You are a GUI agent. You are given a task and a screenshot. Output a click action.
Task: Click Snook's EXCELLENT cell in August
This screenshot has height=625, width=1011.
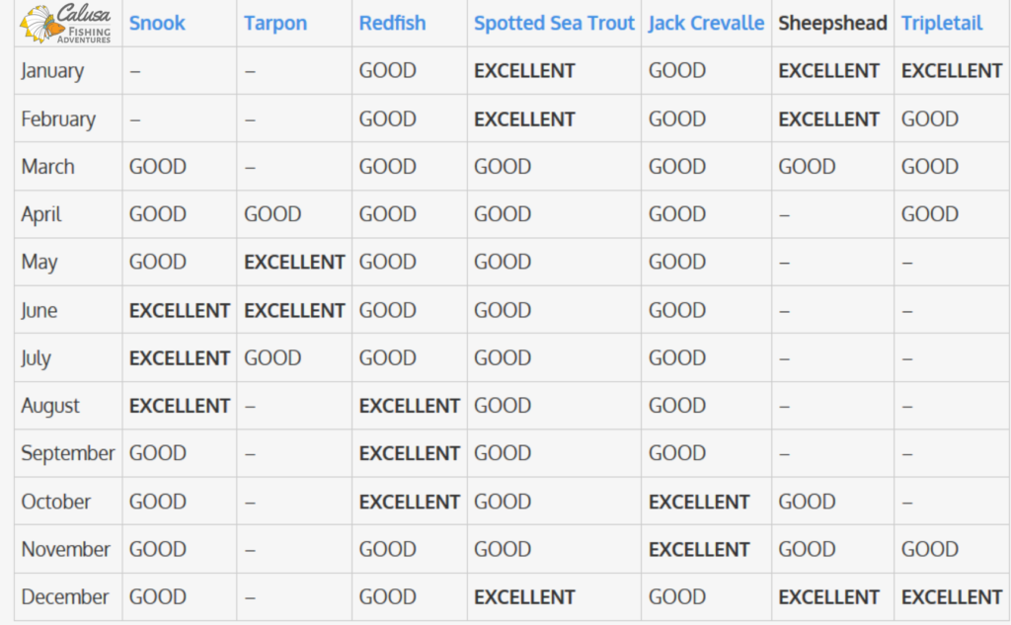point(180,406)
